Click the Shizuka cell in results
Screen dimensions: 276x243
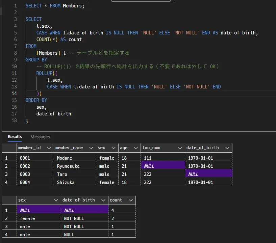75,182
